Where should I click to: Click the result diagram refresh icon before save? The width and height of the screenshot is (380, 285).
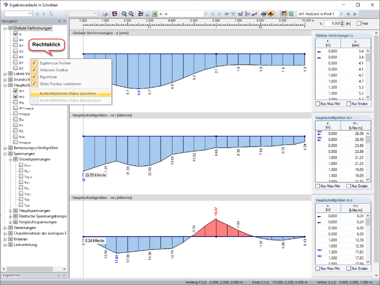pyautogui.click(x=140, y=14)
